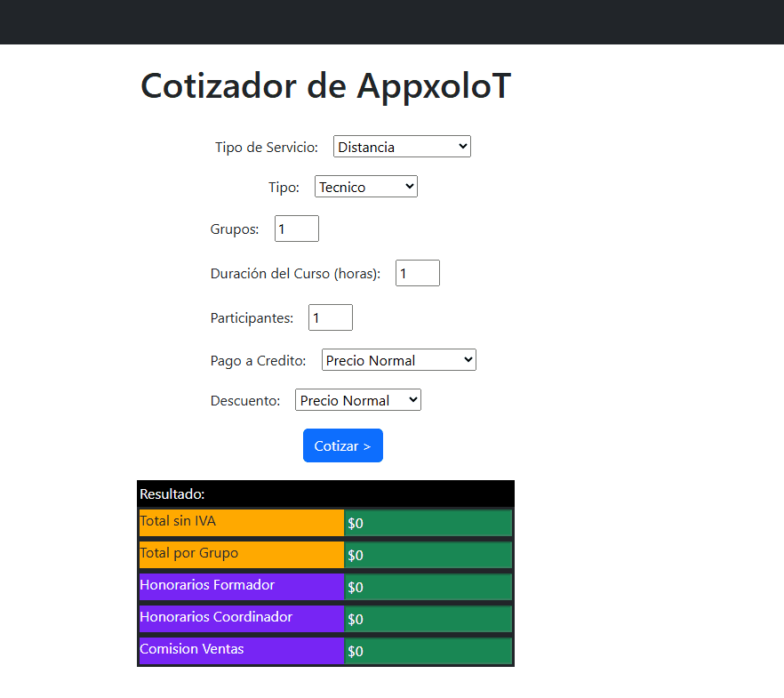The height and width of the screenshot is (698, 784).
Task: Select the purple Honorarios Formador label
Action: 241,587
